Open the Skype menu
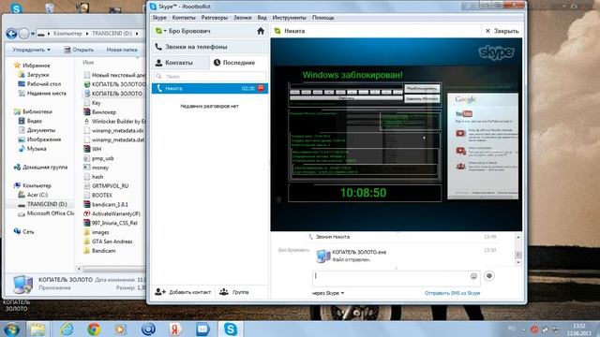600x337 pixels. click(159, 18)
